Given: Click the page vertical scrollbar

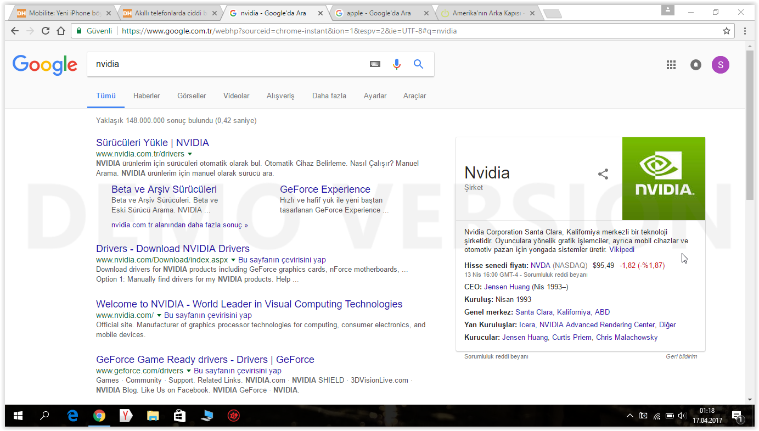Looking at the screenshot, I should (x=750, y=165).
